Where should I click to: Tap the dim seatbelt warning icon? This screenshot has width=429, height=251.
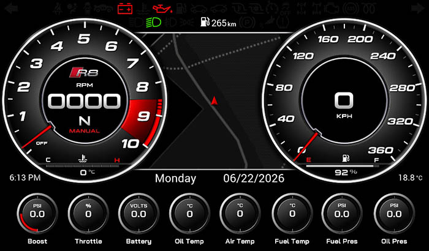59,9
